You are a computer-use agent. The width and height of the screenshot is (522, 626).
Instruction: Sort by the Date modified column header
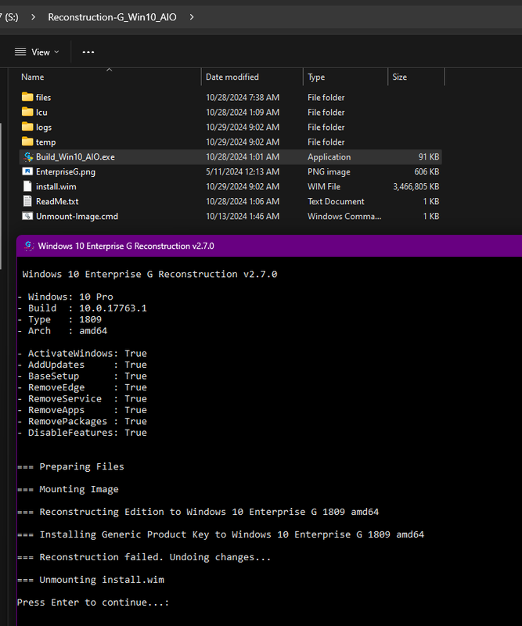(x=232, y=77)
